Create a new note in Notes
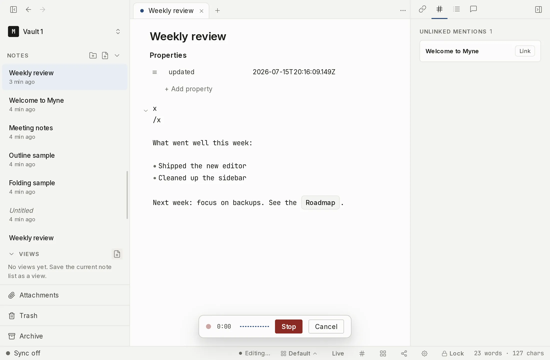The height and width of the screenshot is (360, 550). pos(105,55)
